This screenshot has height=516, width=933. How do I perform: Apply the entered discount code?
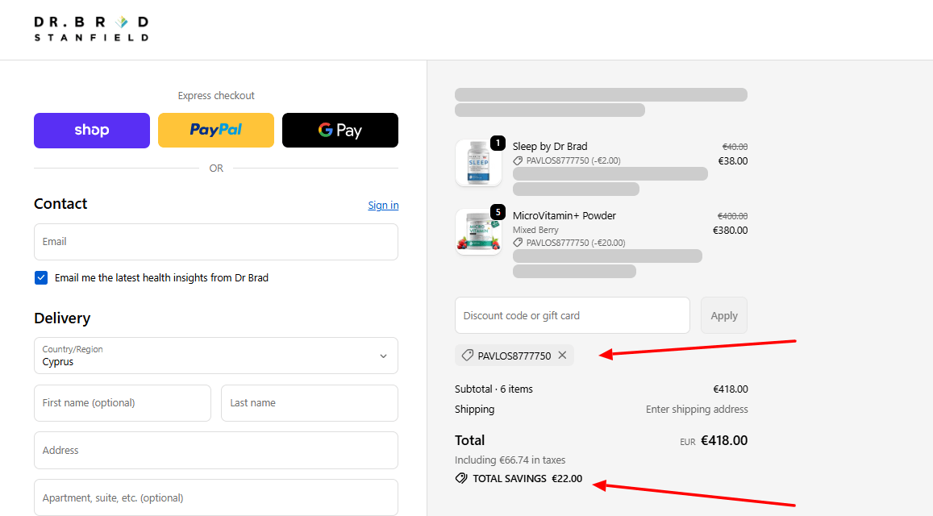coord(723,315)
